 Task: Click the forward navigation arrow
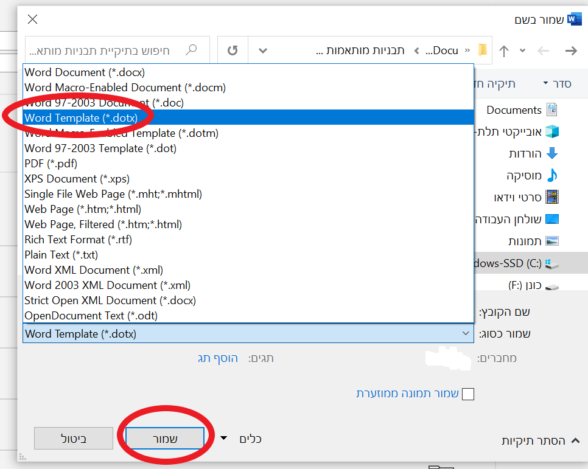click(x=571, y=50)
